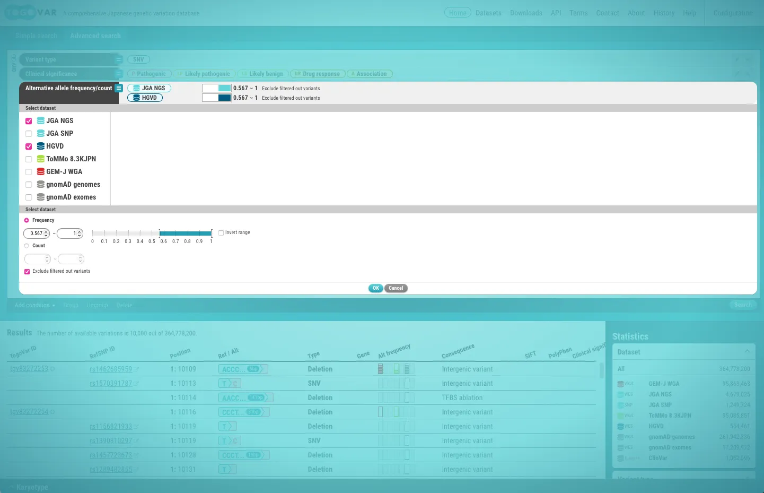Click the gnomAD exomes database icon
Viewport: 764px width, 493px height.
[x=41, y=197]
